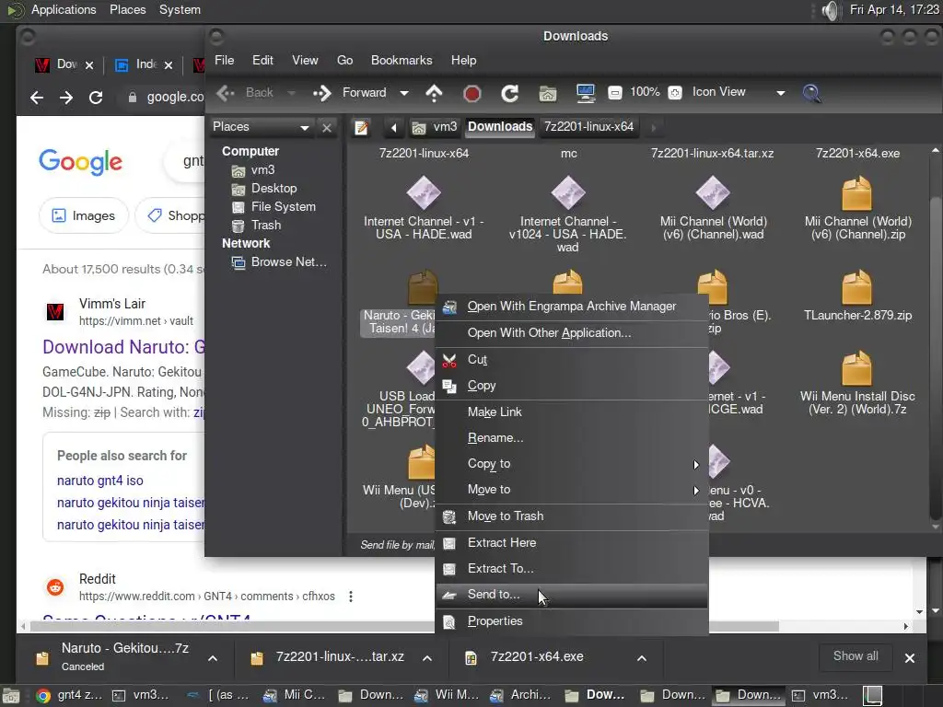The image size is (943, 707).
Task: Click the red Stop loading icon
Action: (472, 93)
